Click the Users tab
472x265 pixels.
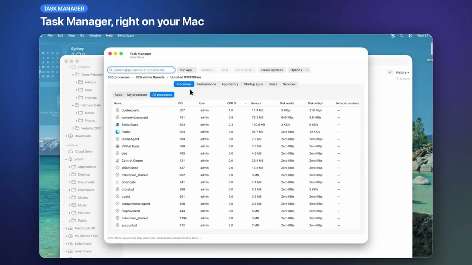click(x=273, y=84)
